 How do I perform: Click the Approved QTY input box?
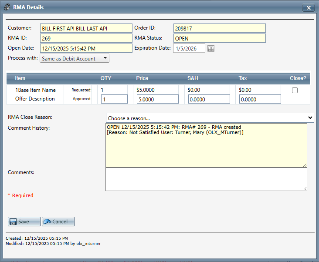coord(114,99)
